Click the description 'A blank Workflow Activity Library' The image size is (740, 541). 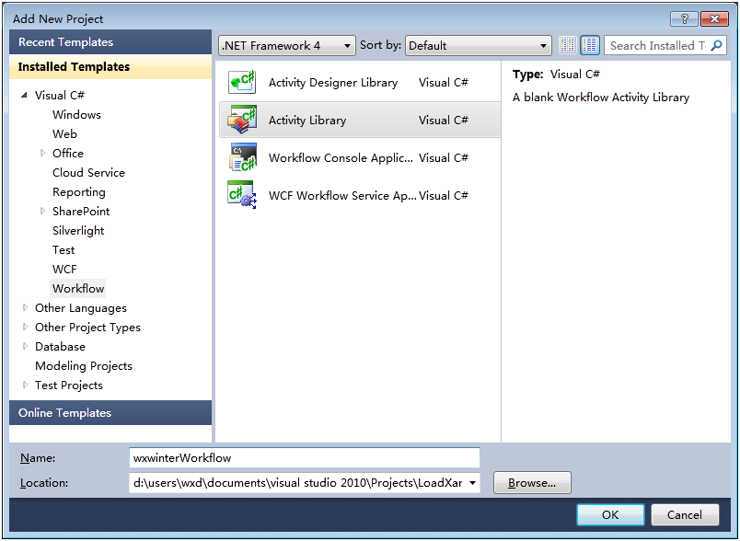pos(601,98)
